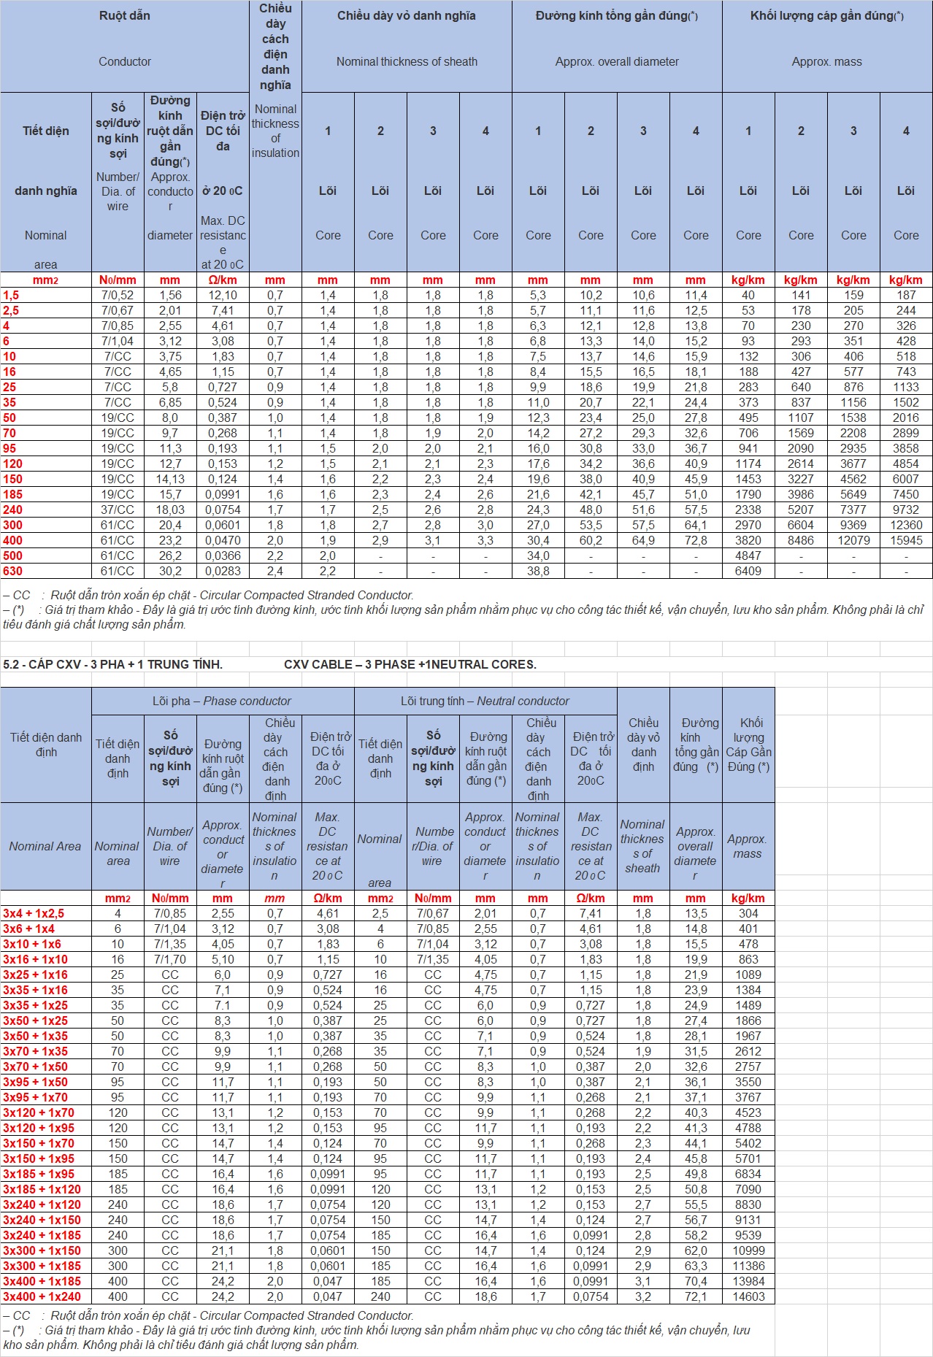
Task: Click the '3x185 + 1x120' row label
Action: click(x=42, y=1189)
